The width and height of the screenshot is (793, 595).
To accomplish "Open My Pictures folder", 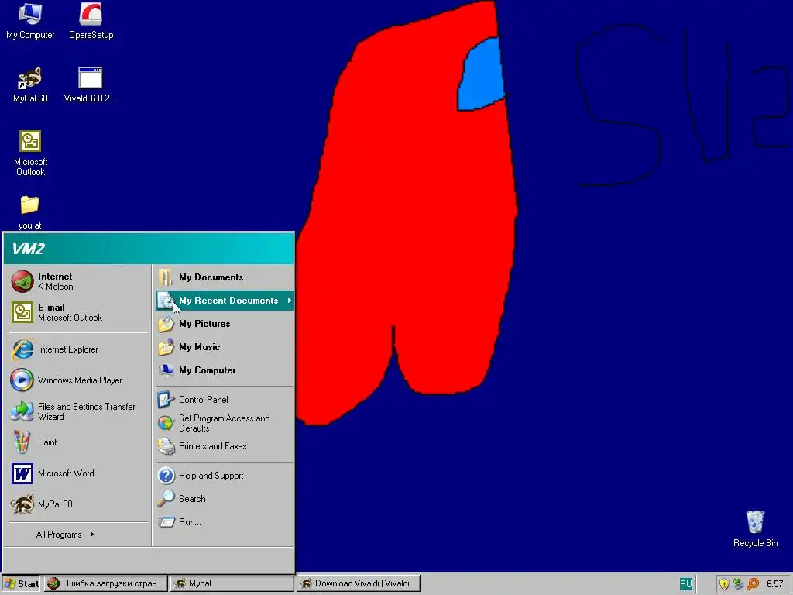I will click(224, 324).
